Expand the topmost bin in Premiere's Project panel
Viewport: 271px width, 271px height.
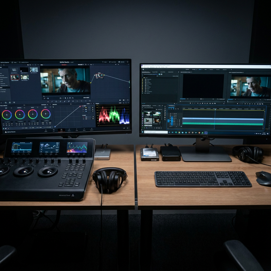(144, 79)
